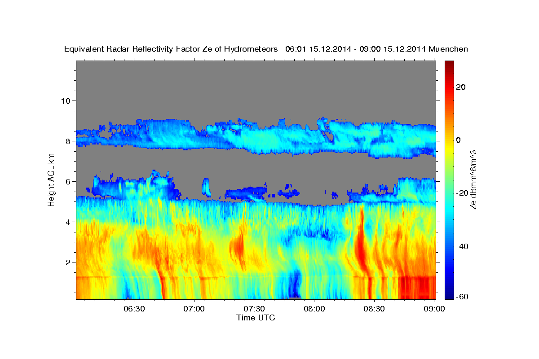
Task: Click the height label '8'
Action: pyautogui.click(x=68, y=141)
